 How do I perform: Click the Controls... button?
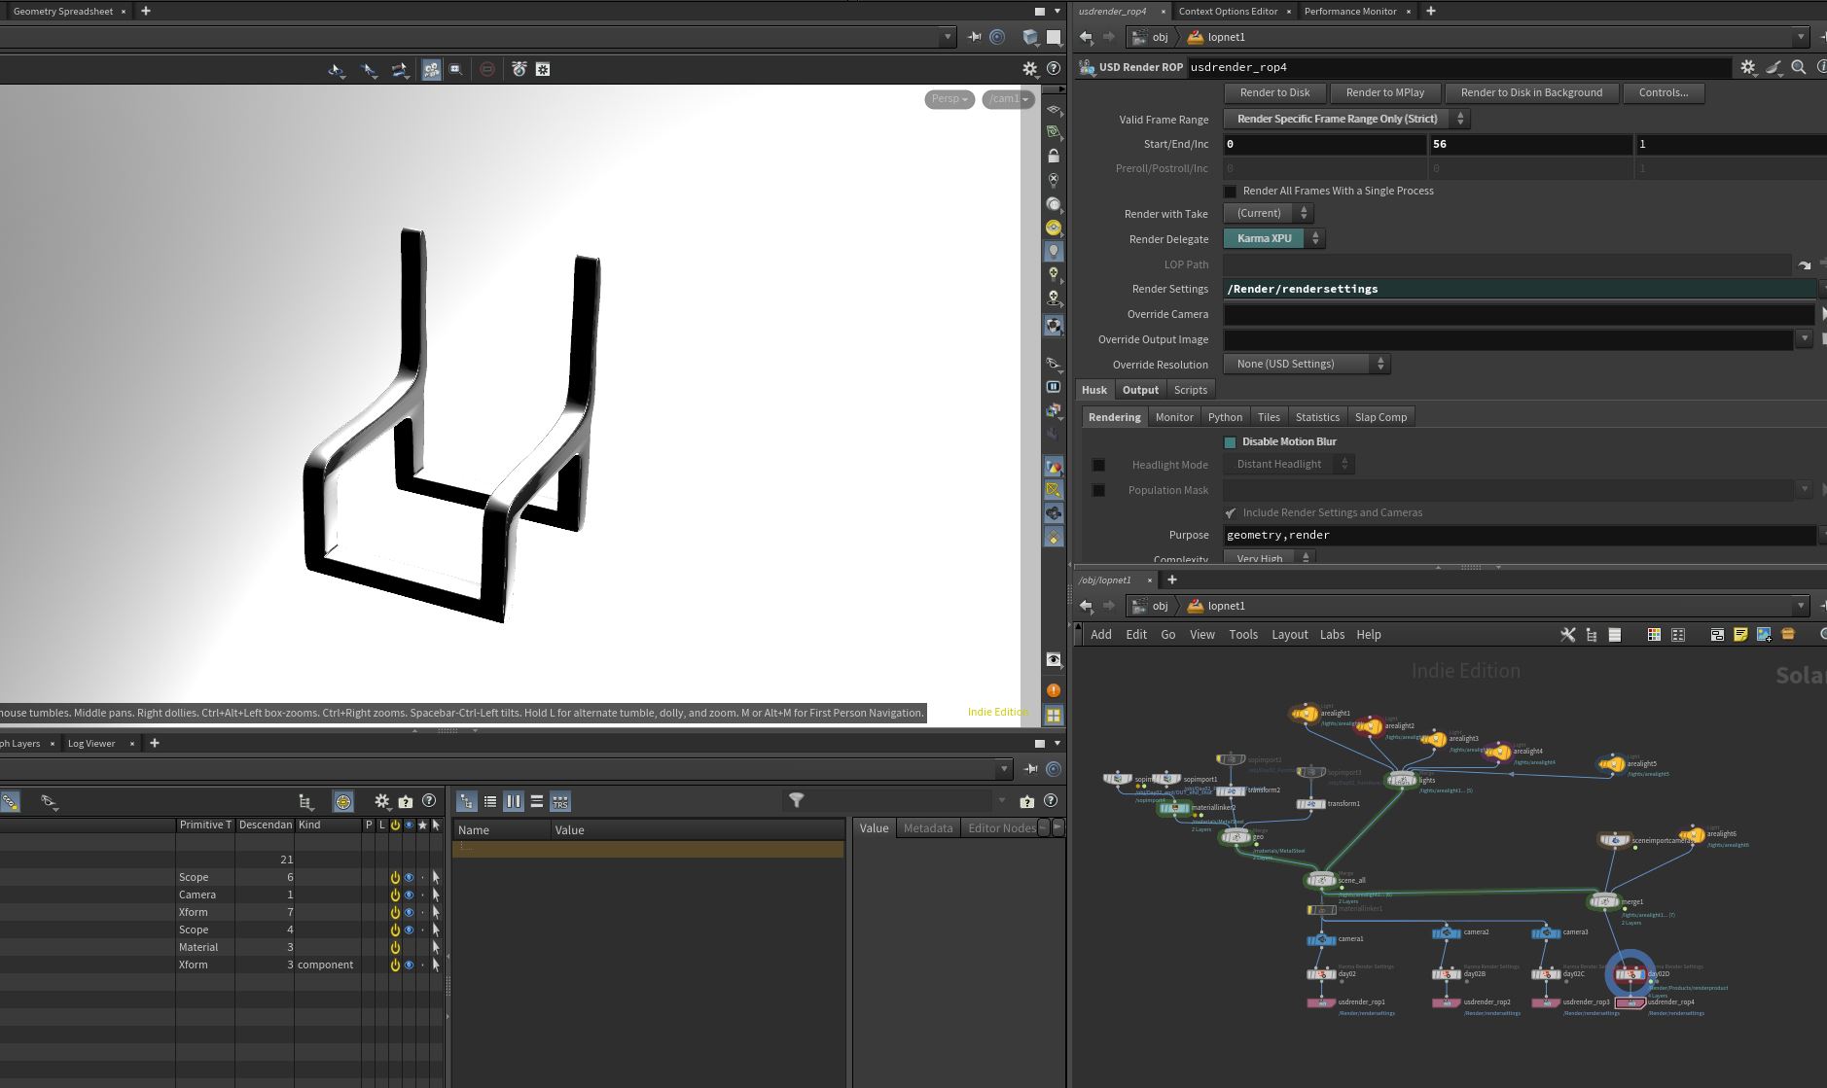click(1663, 92)
